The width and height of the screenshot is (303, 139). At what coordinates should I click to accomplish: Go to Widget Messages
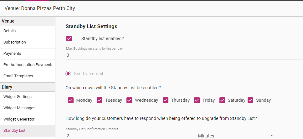pyautogui.click(x=19, y=108)
